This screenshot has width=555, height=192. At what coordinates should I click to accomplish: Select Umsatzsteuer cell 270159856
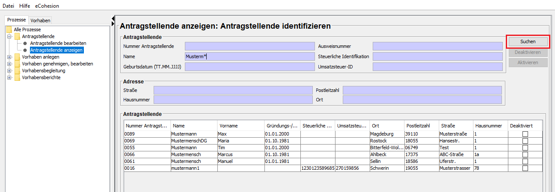[352, 168]
